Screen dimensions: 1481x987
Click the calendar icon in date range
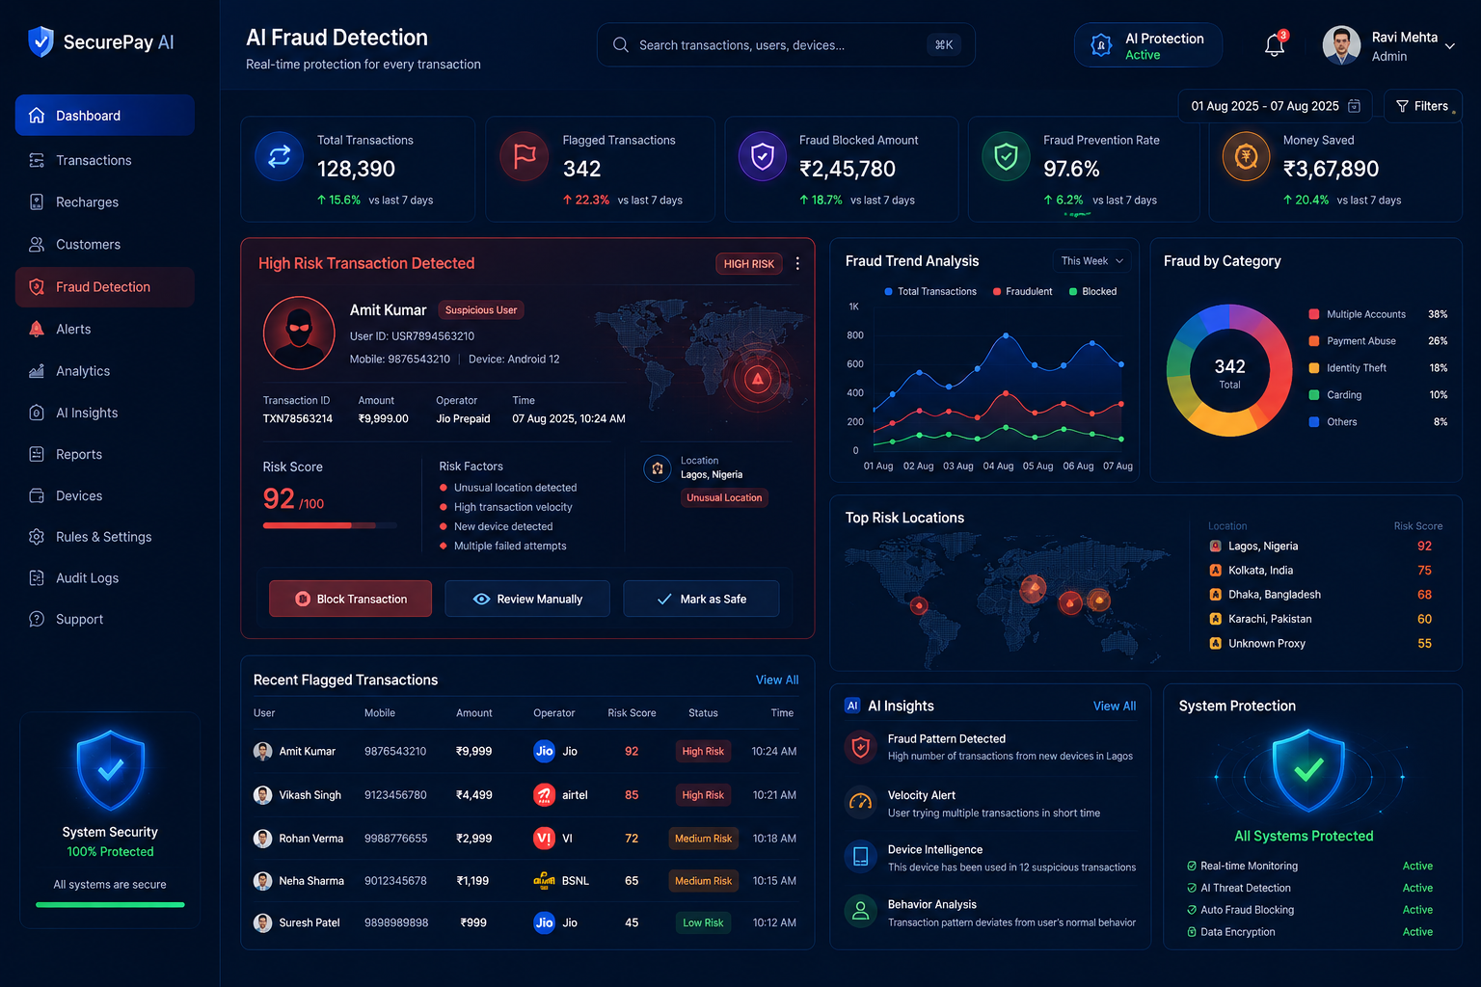click(x=1354, y=106)
